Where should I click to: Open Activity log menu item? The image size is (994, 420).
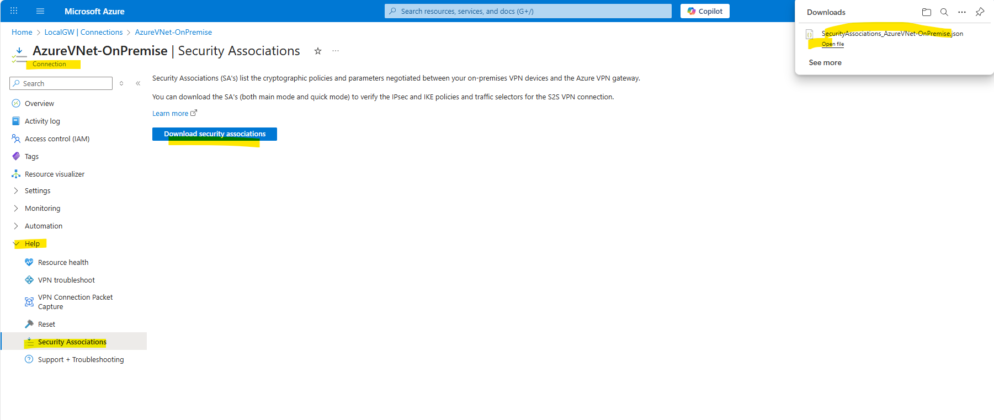[x=42, y=121]
